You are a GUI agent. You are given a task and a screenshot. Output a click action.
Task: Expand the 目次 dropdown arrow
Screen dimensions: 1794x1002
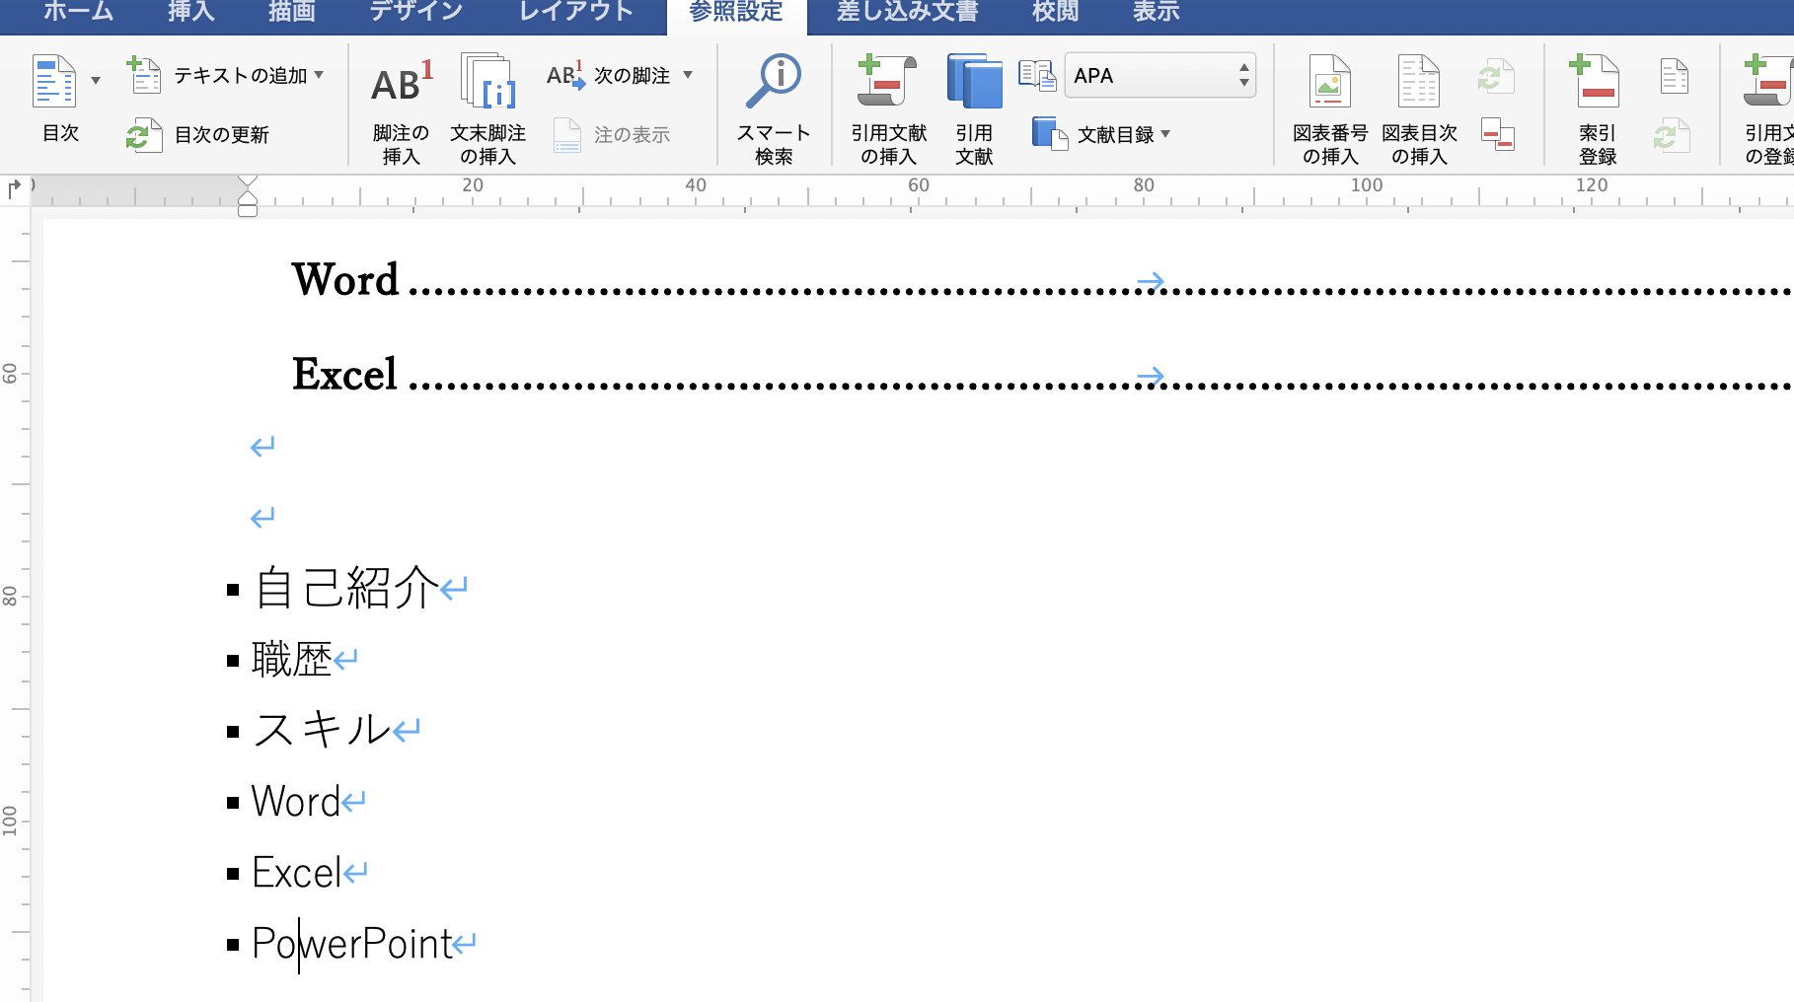click(x=96, y=81)
